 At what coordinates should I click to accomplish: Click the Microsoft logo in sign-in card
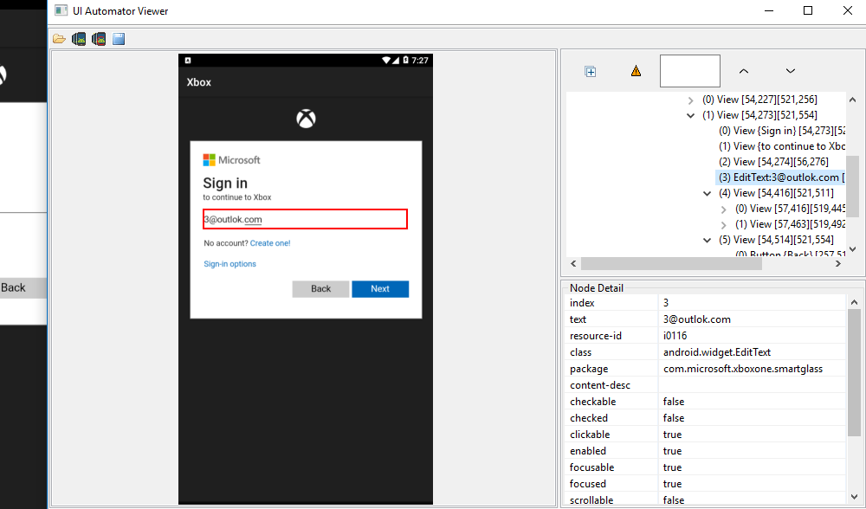[x=231, y=160]
